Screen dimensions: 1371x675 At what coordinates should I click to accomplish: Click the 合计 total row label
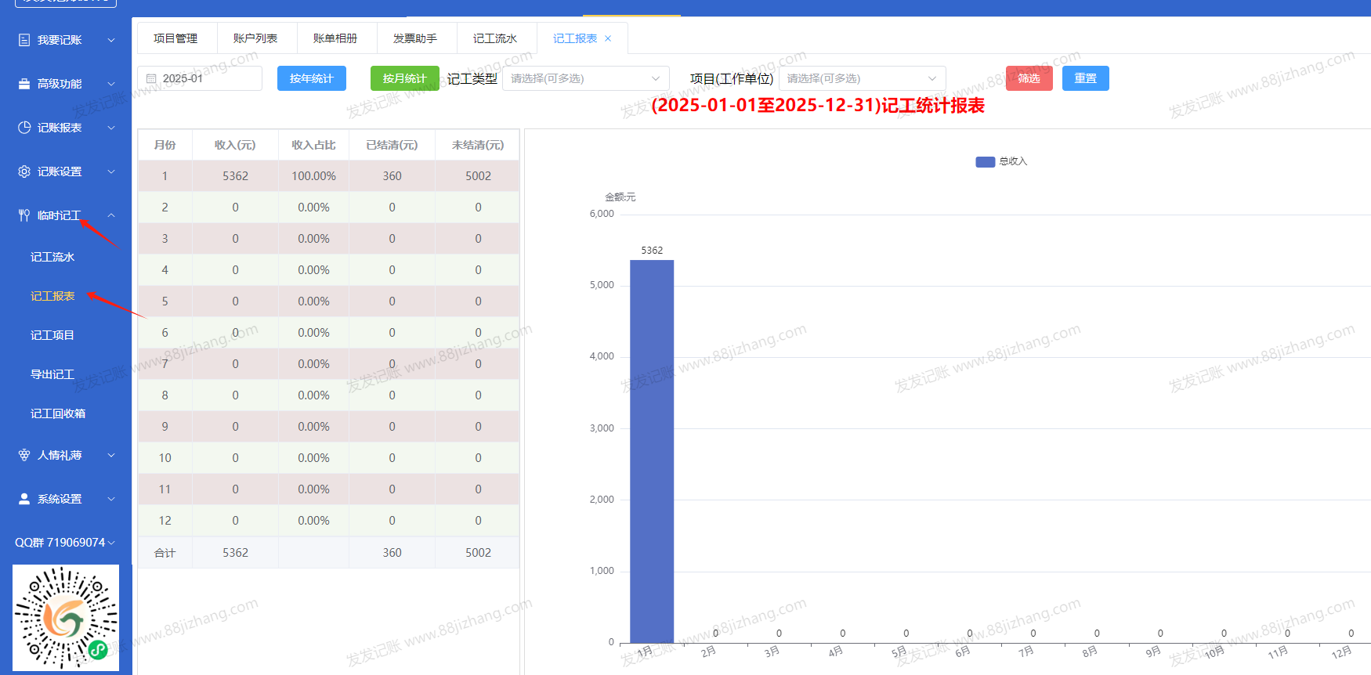coord(165,553)
